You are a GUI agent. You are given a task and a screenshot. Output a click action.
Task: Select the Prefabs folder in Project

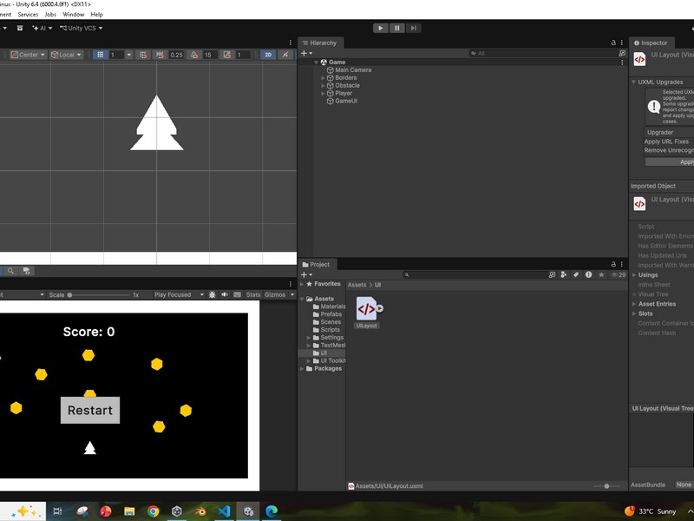(x=331, y=314)
